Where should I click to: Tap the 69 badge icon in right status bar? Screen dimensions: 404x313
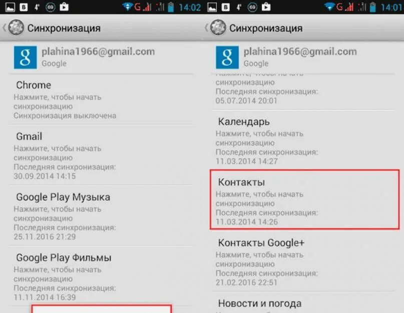252,7
